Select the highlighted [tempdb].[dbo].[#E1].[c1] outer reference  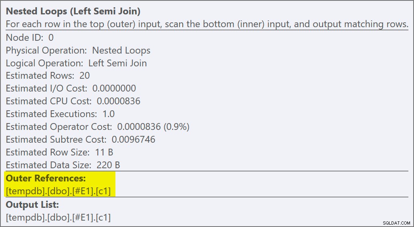coord(58,191)
